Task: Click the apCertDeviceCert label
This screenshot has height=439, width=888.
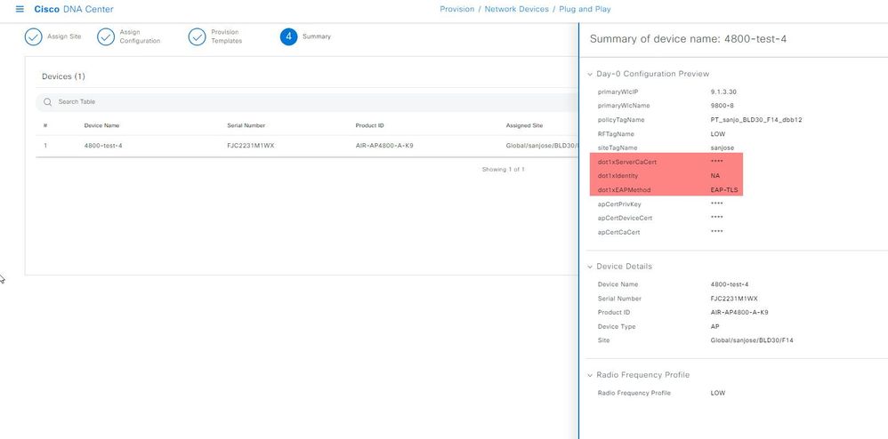Action: [x=624, y=218]
